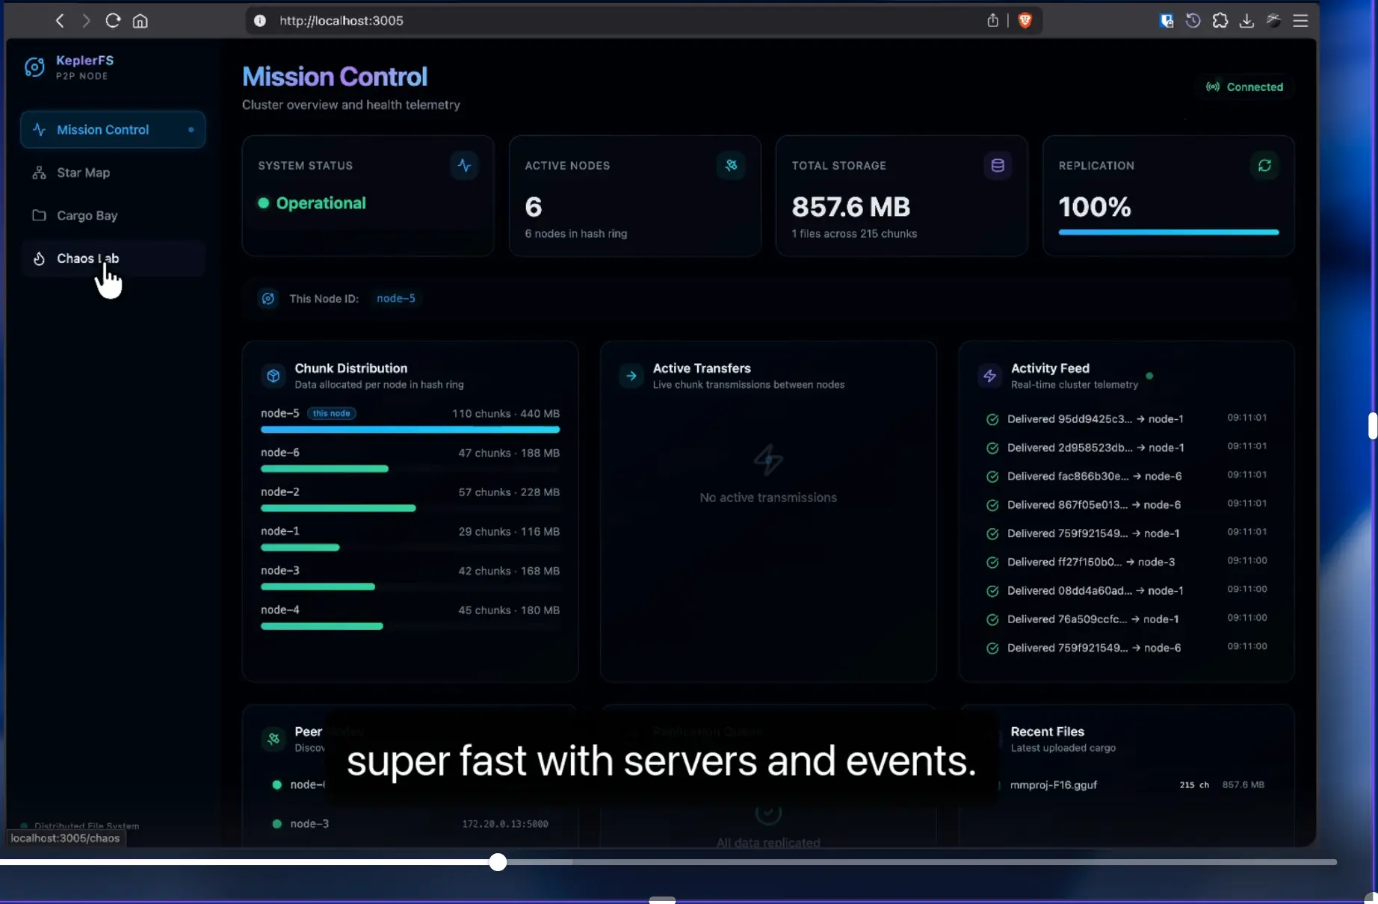
Task: Click the Total Storage database icon
Action: pyautogui.click(x=997, y=165)
